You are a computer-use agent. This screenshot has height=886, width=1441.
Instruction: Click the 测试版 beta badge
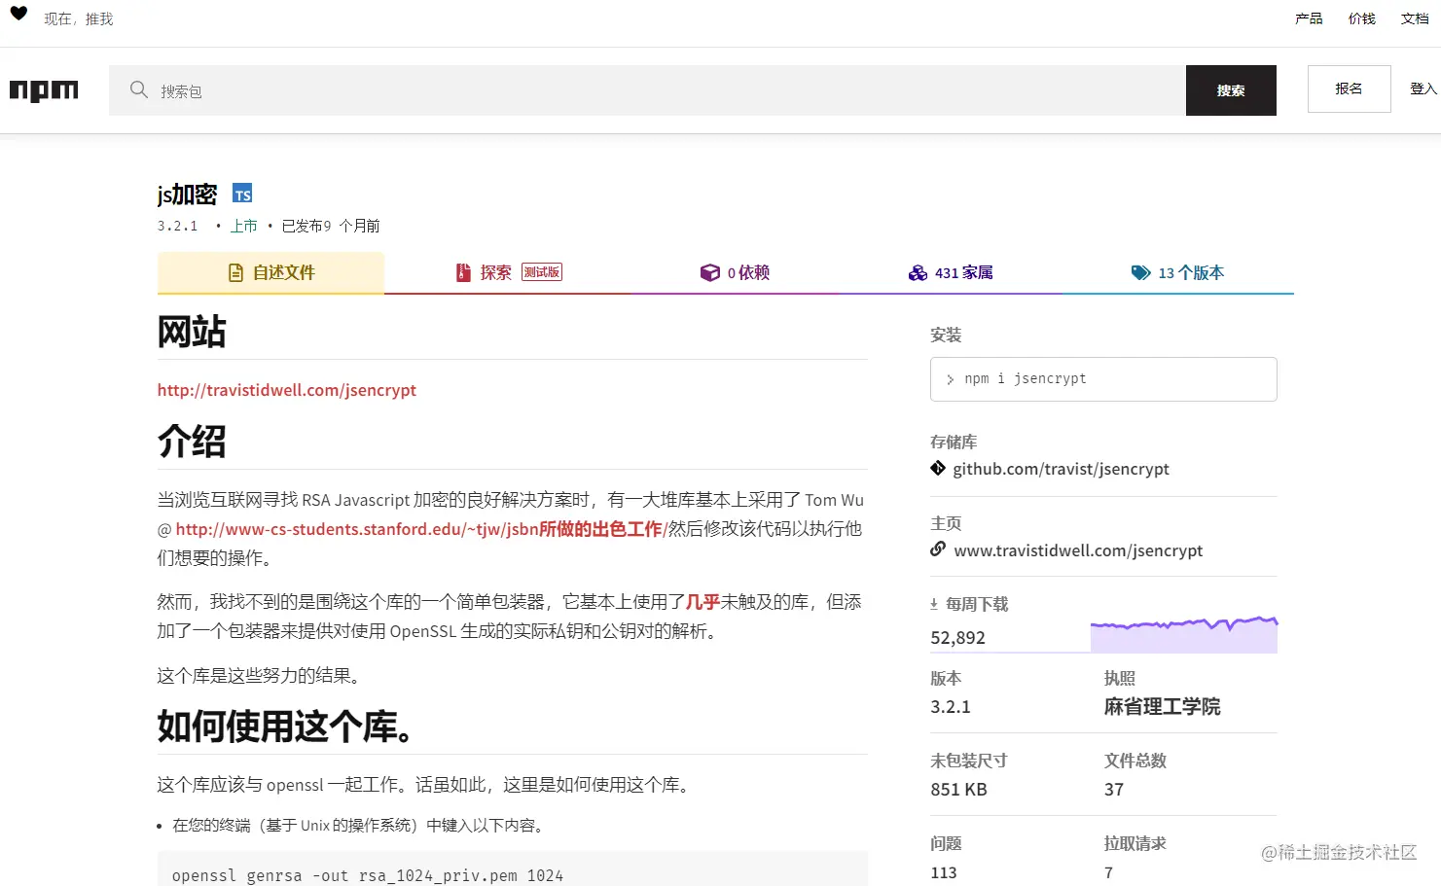click(542, 272)
